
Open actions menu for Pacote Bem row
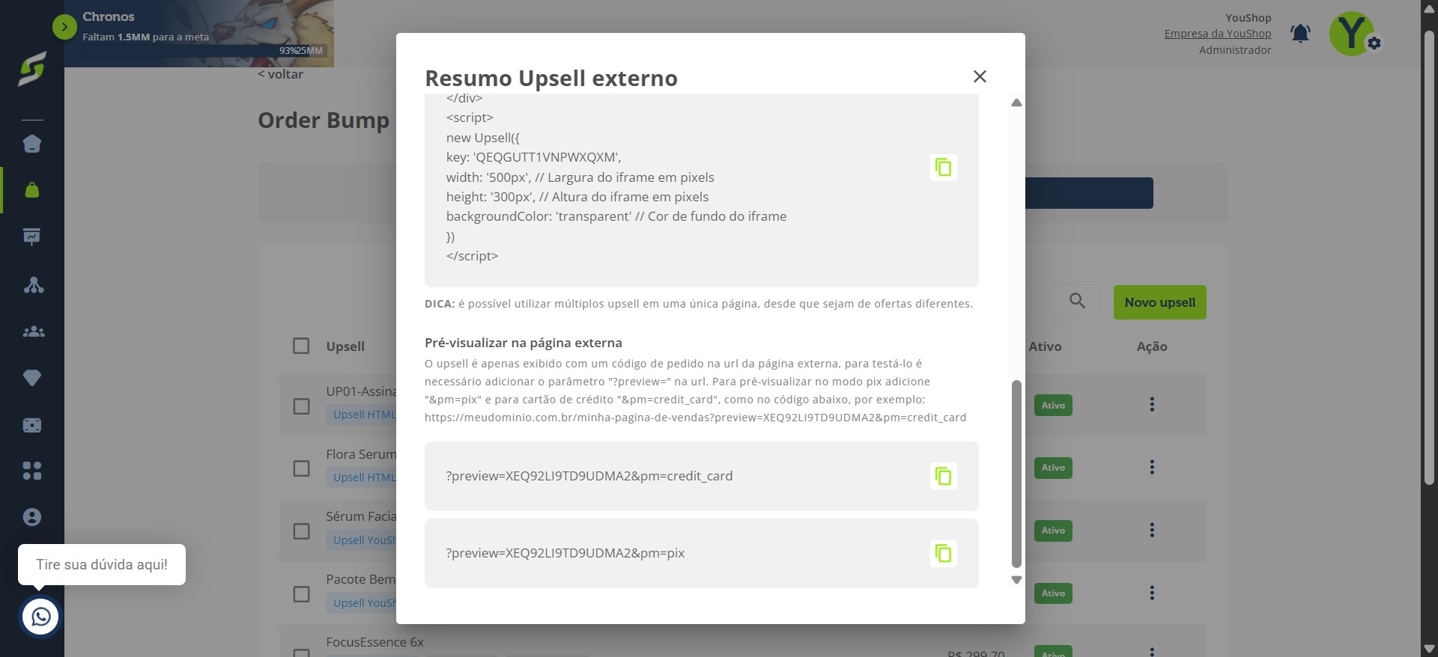(1152, 593)
